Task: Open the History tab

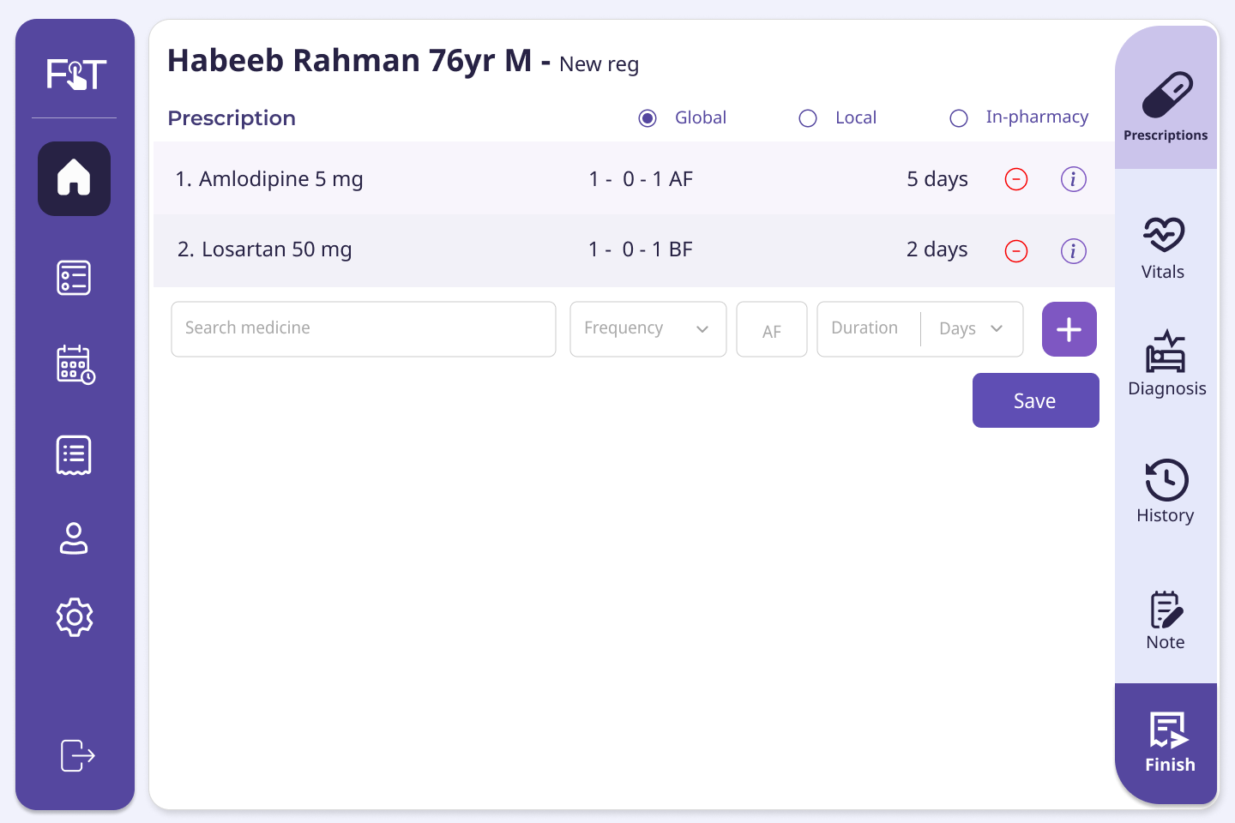Action: 1166,491
